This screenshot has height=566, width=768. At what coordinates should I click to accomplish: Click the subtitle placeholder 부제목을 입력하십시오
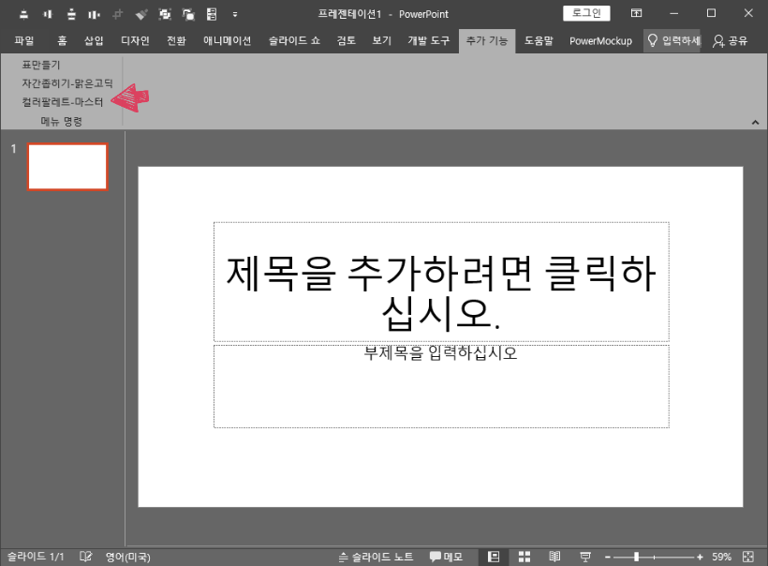click(441, 386)
